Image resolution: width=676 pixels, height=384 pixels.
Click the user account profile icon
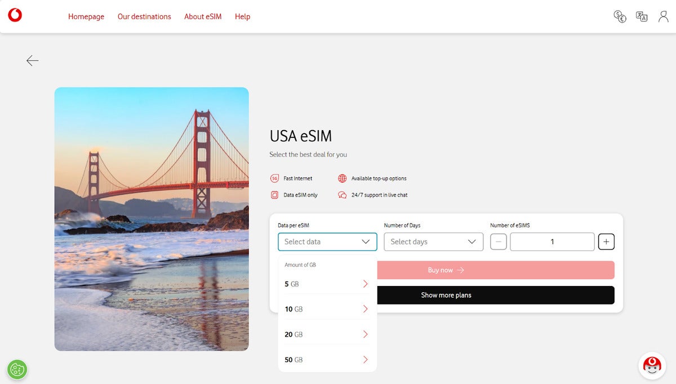point(662,16)
